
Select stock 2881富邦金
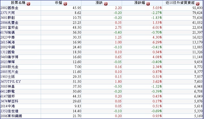click(9, 28)
